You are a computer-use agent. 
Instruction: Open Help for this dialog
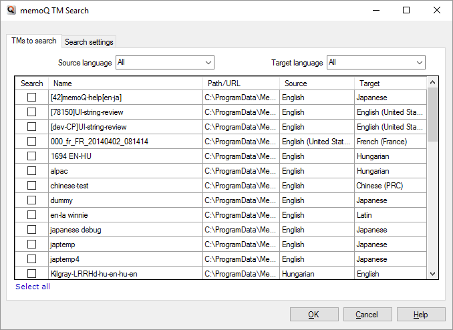[421, 315]
